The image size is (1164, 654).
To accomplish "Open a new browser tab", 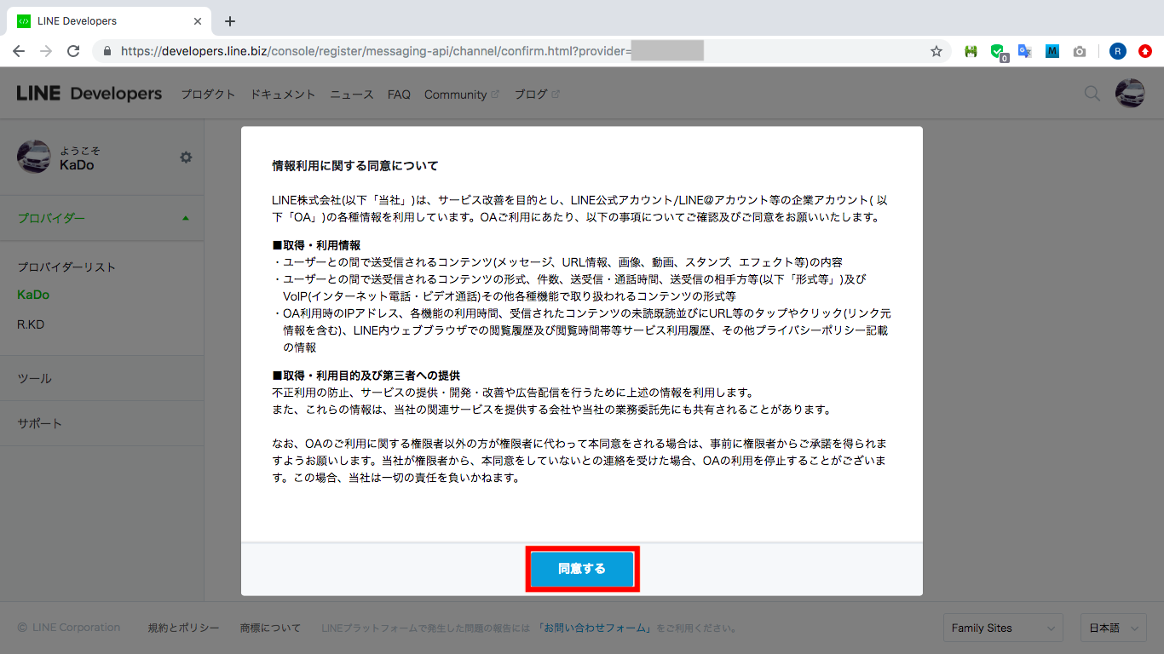I will [x=230, y=21].
